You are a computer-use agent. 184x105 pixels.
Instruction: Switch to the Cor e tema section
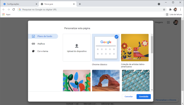click(x=43, y=51)
